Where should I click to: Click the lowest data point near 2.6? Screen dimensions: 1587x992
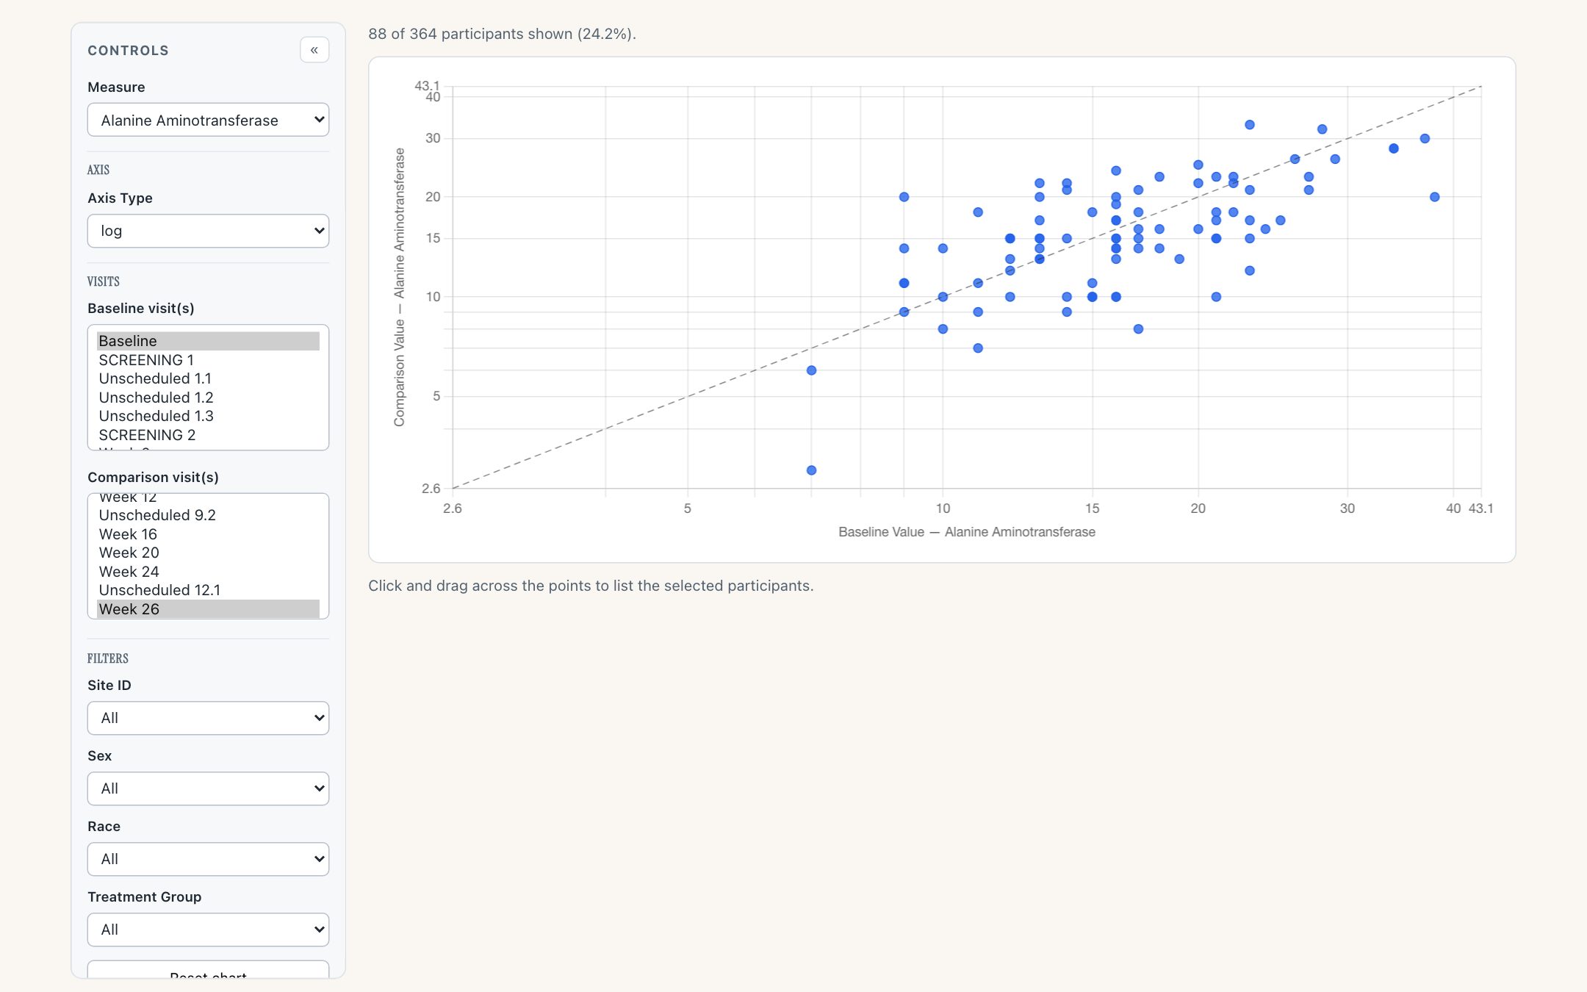tap(811, 470)
